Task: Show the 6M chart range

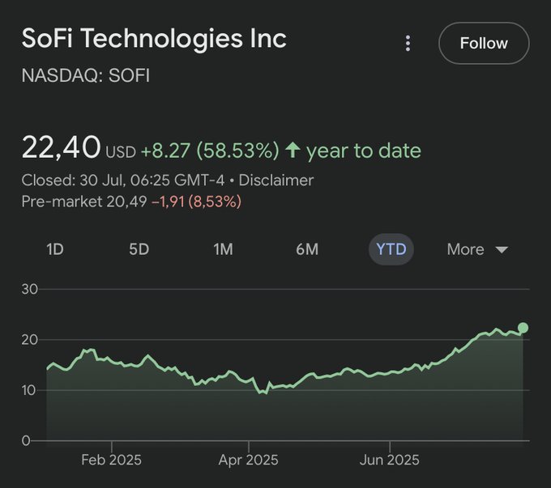Action: point(307,249)
